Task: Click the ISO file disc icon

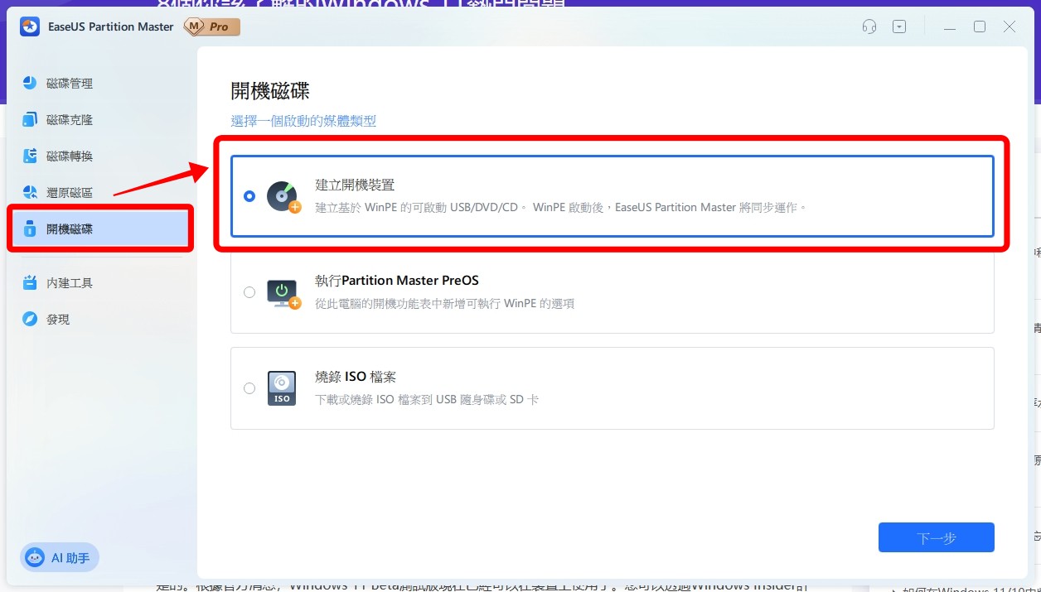Action: (x=282, y=388)
